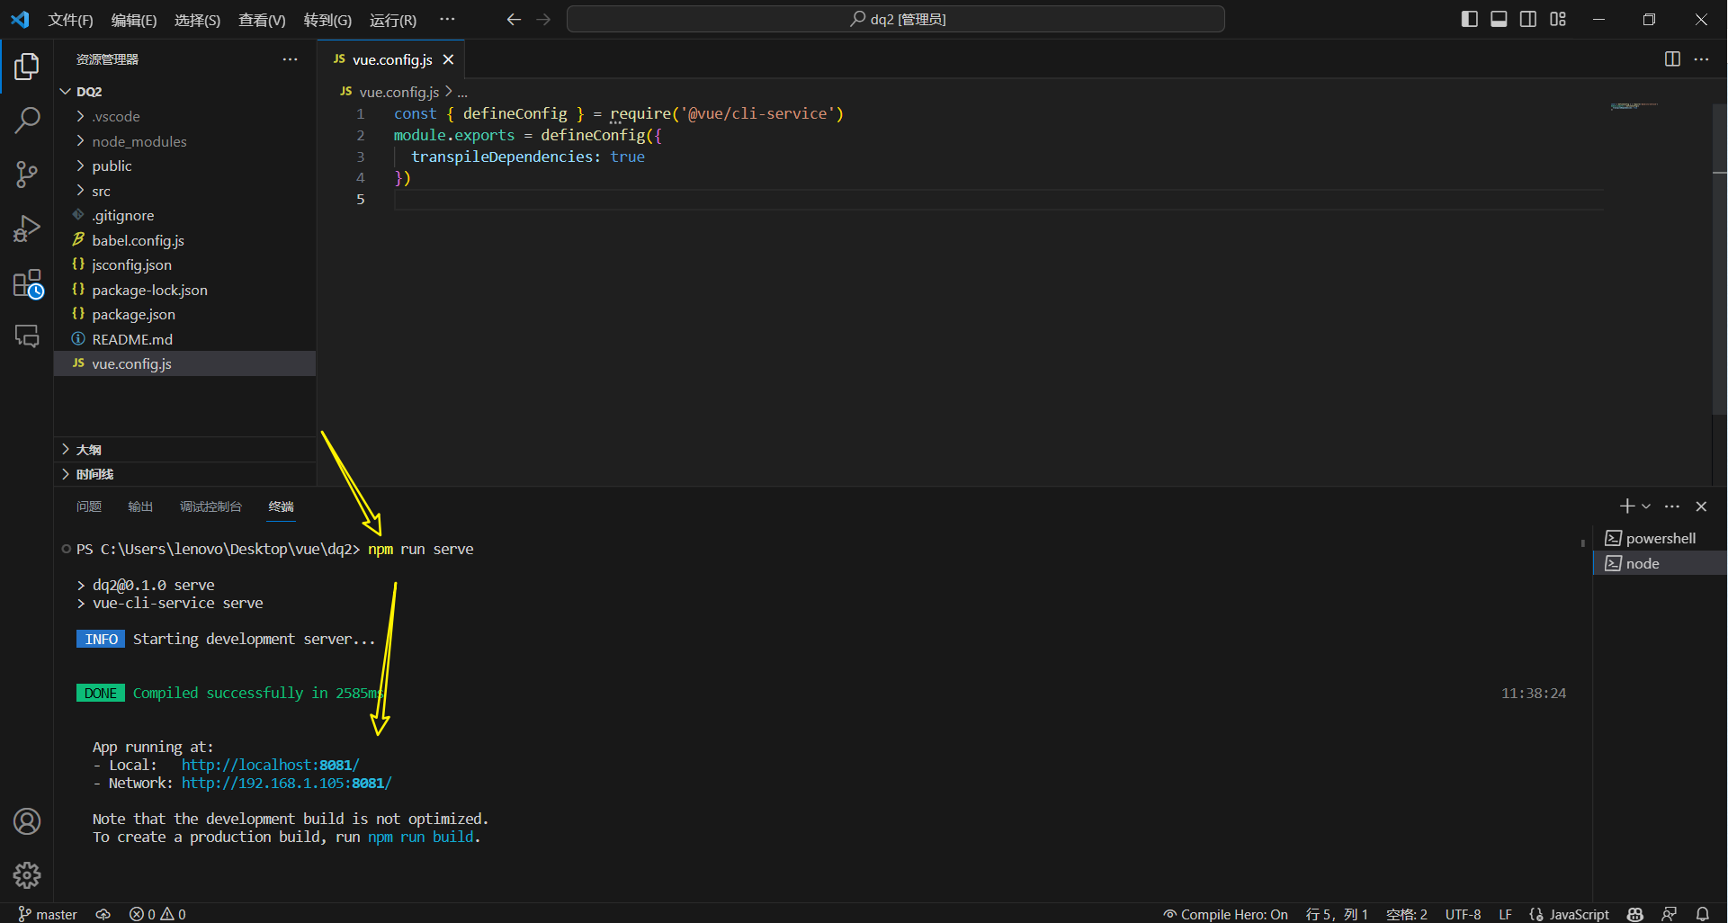Open the 文件(F) menu
Screen dimensions: 1728x923
[x=71, y=20]
